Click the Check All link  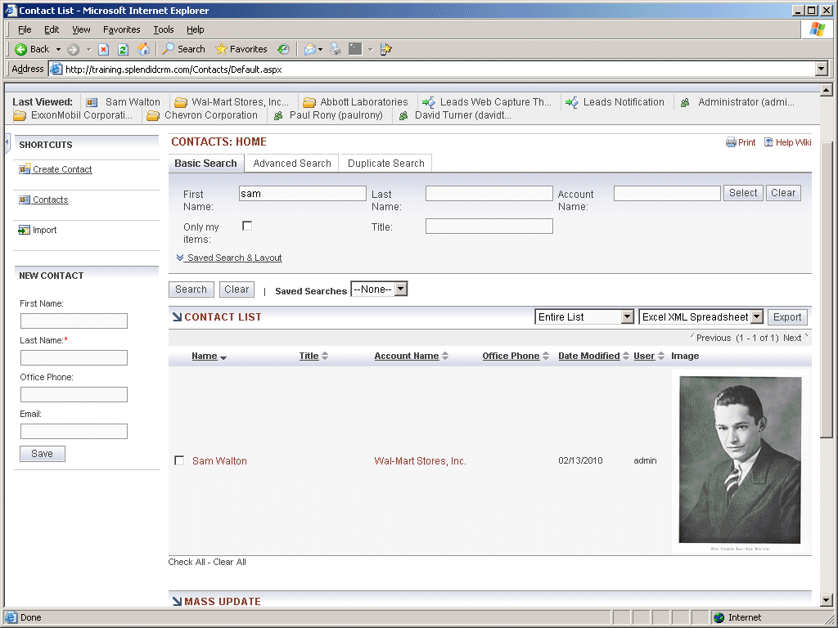187,562
